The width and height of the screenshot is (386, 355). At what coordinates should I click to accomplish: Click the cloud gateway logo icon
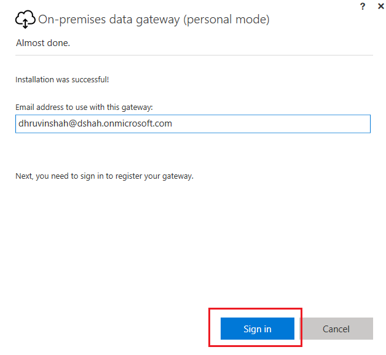[25, 20]
